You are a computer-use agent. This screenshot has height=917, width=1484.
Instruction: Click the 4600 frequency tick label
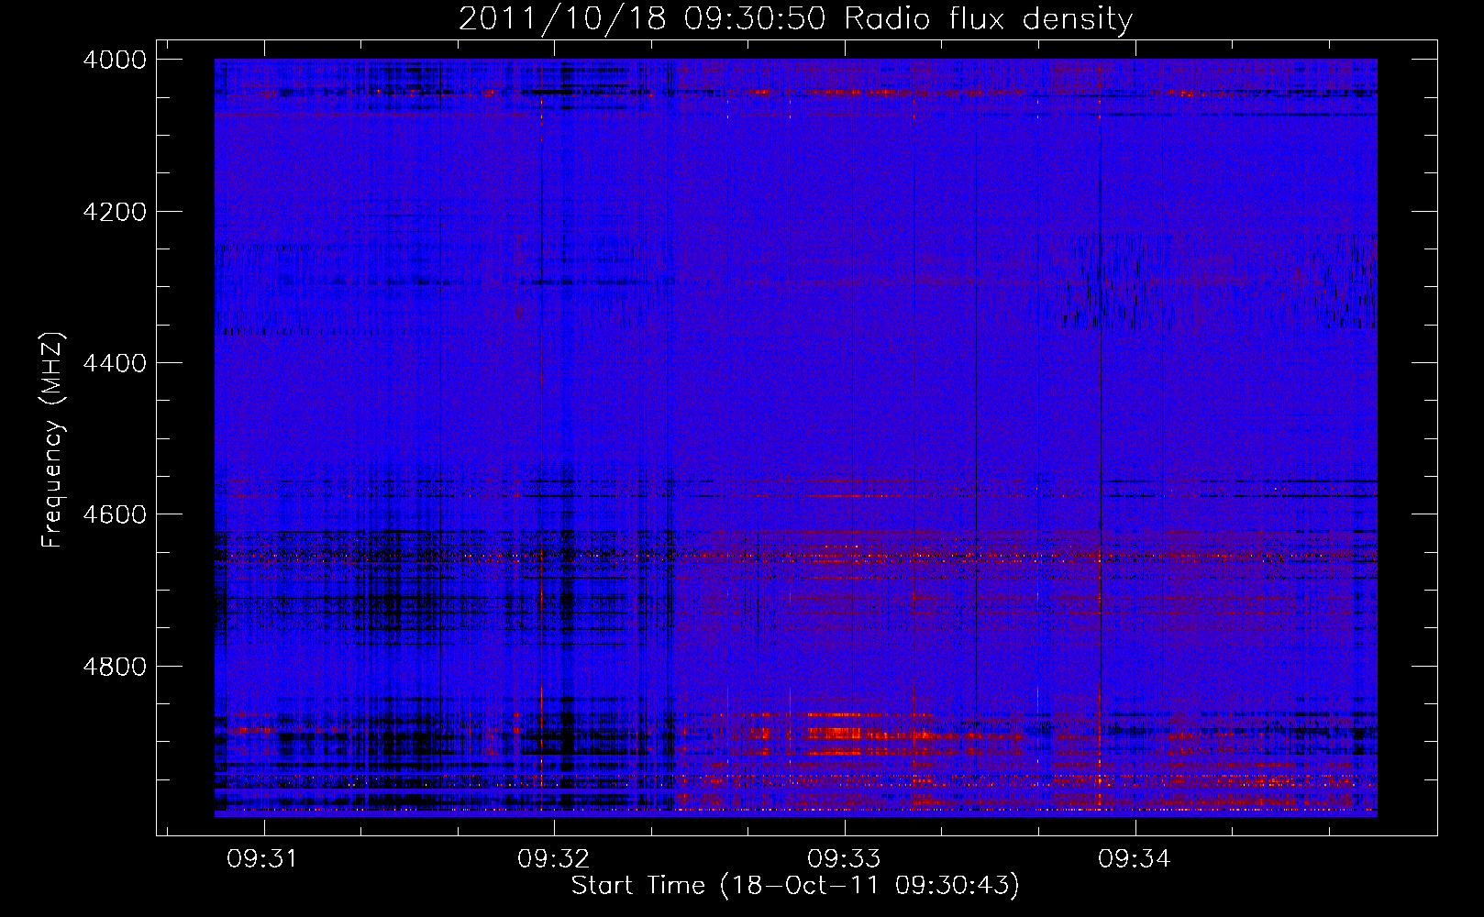click(x=115, y=514)
